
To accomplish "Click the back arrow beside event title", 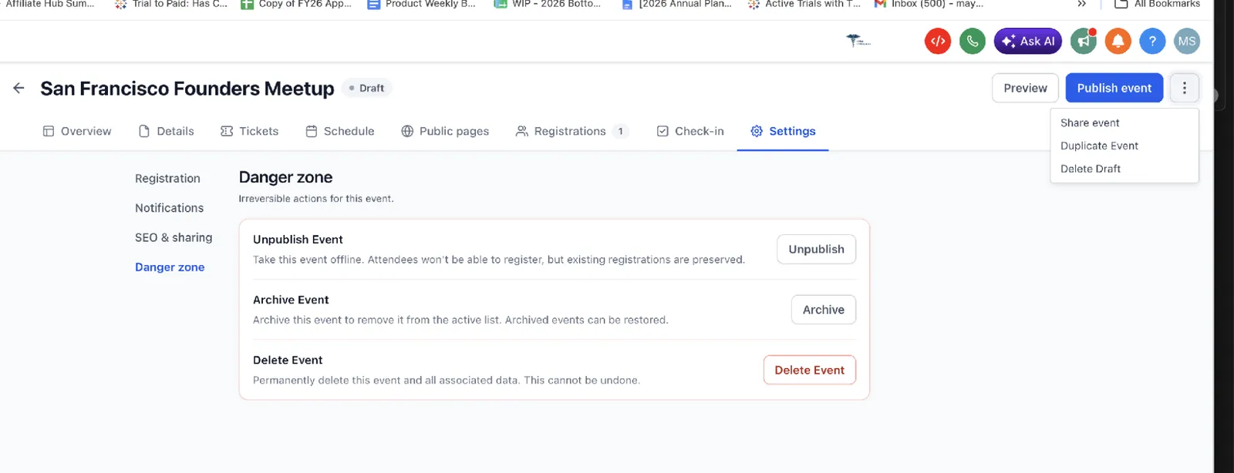I will point(19,88).
